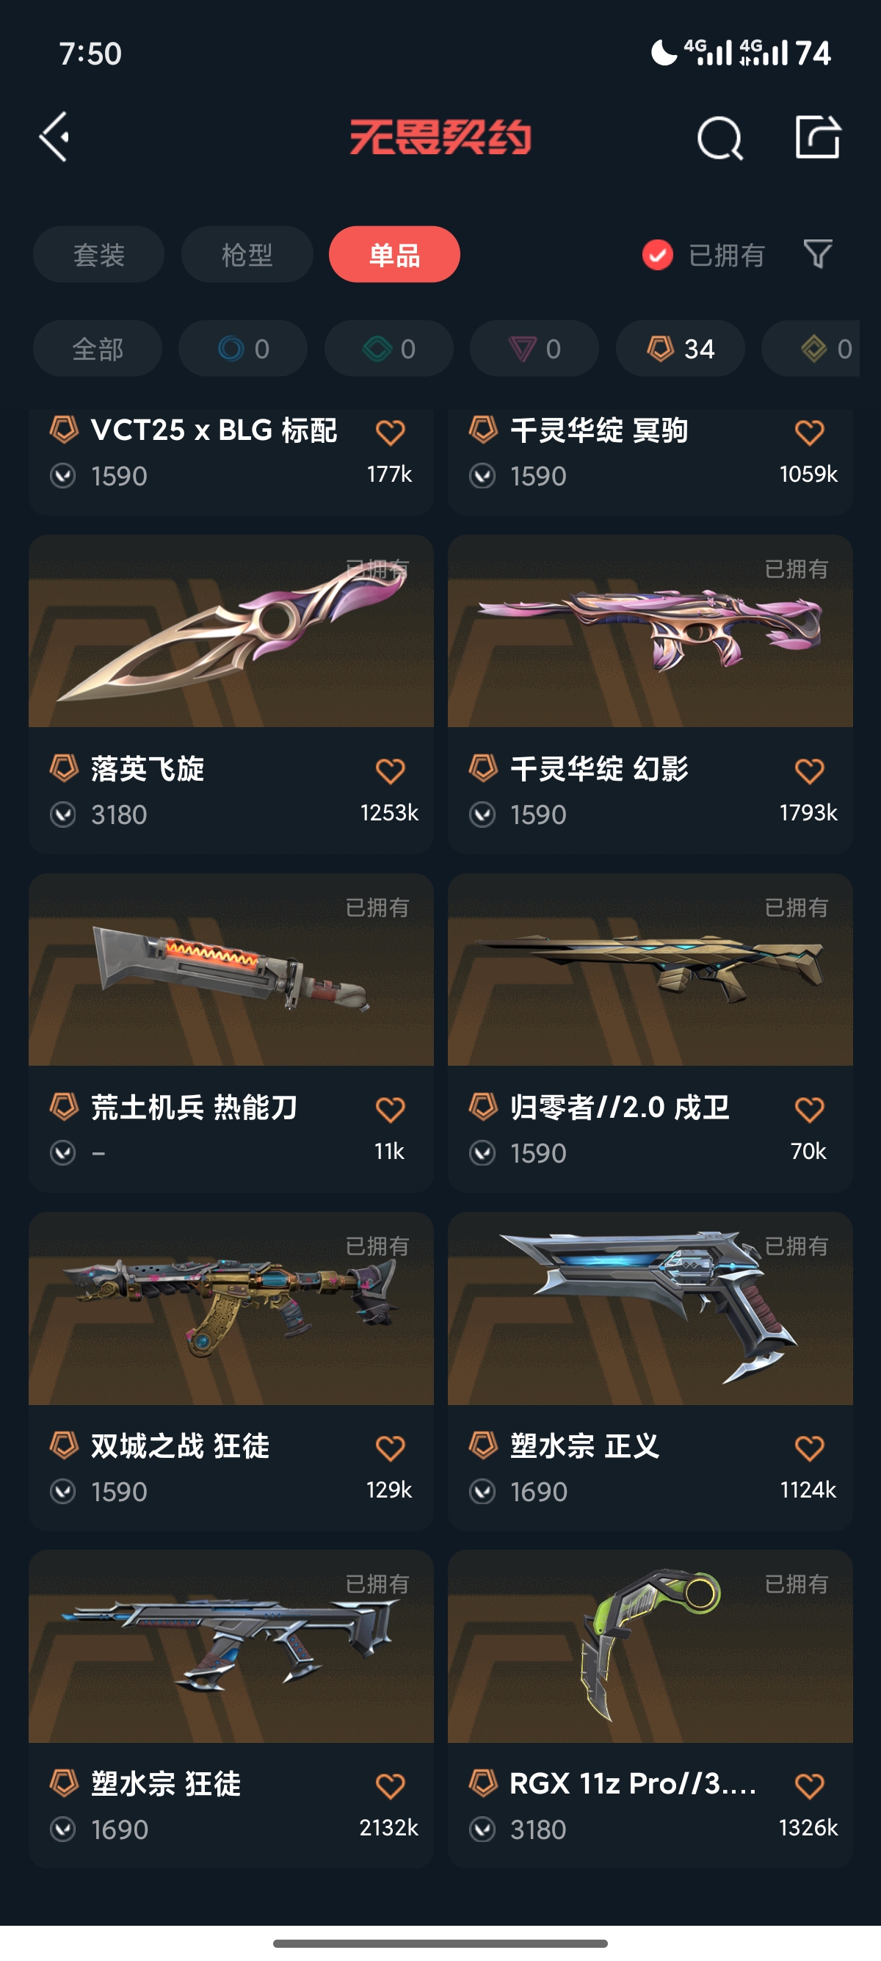Switch to the 枪型 tab
Image resolution: width=881 pixels, height=1961 pixels.
point(247,254)
